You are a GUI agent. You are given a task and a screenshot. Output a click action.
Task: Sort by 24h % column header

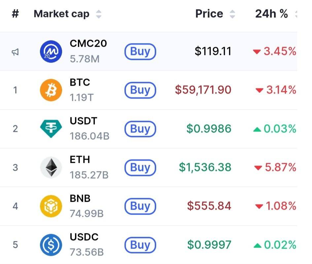coord(271,14)
